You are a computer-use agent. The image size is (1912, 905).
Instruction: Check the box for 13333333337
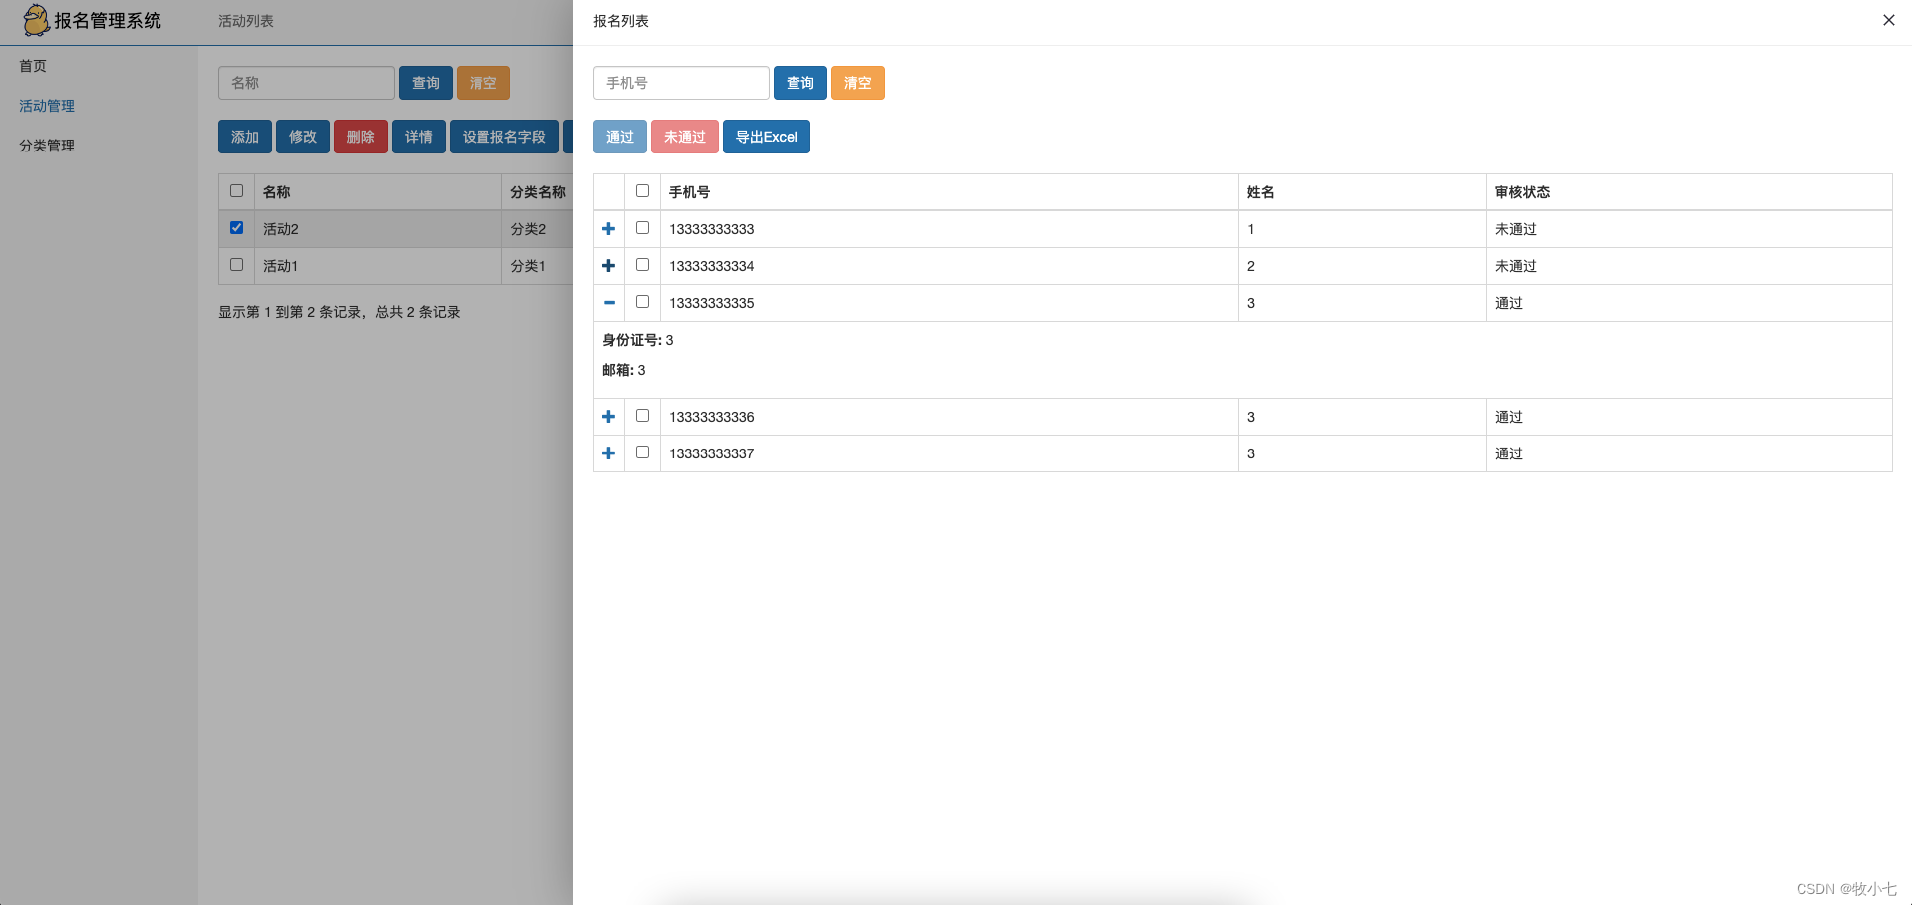tap(642, 452)
